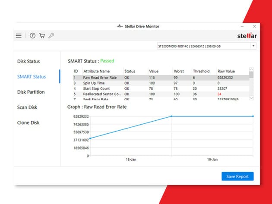Viewport: 272px width, 204px height.
Task: Click the pulse icon in title bar
Action: (x=120, y=26)
